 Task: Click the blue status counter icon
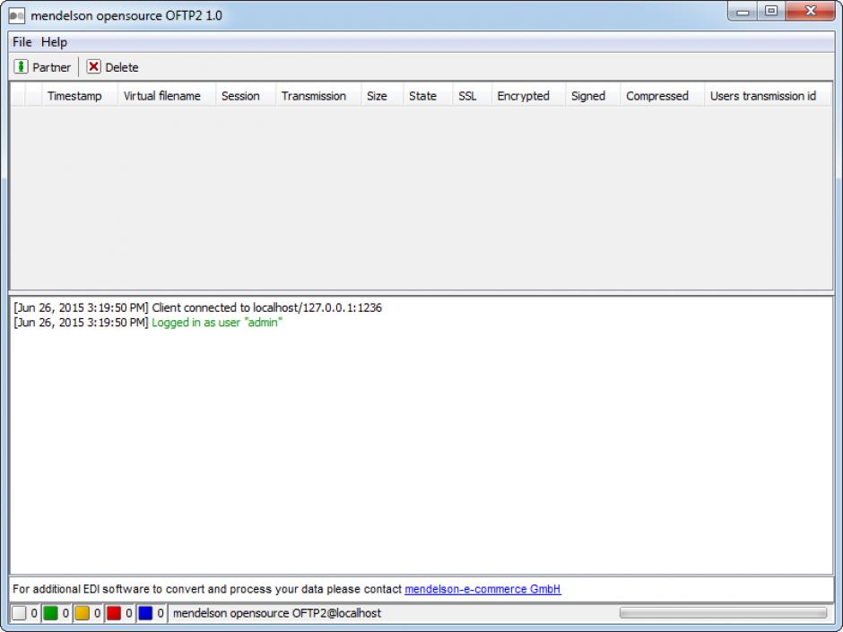click(145, 613)
